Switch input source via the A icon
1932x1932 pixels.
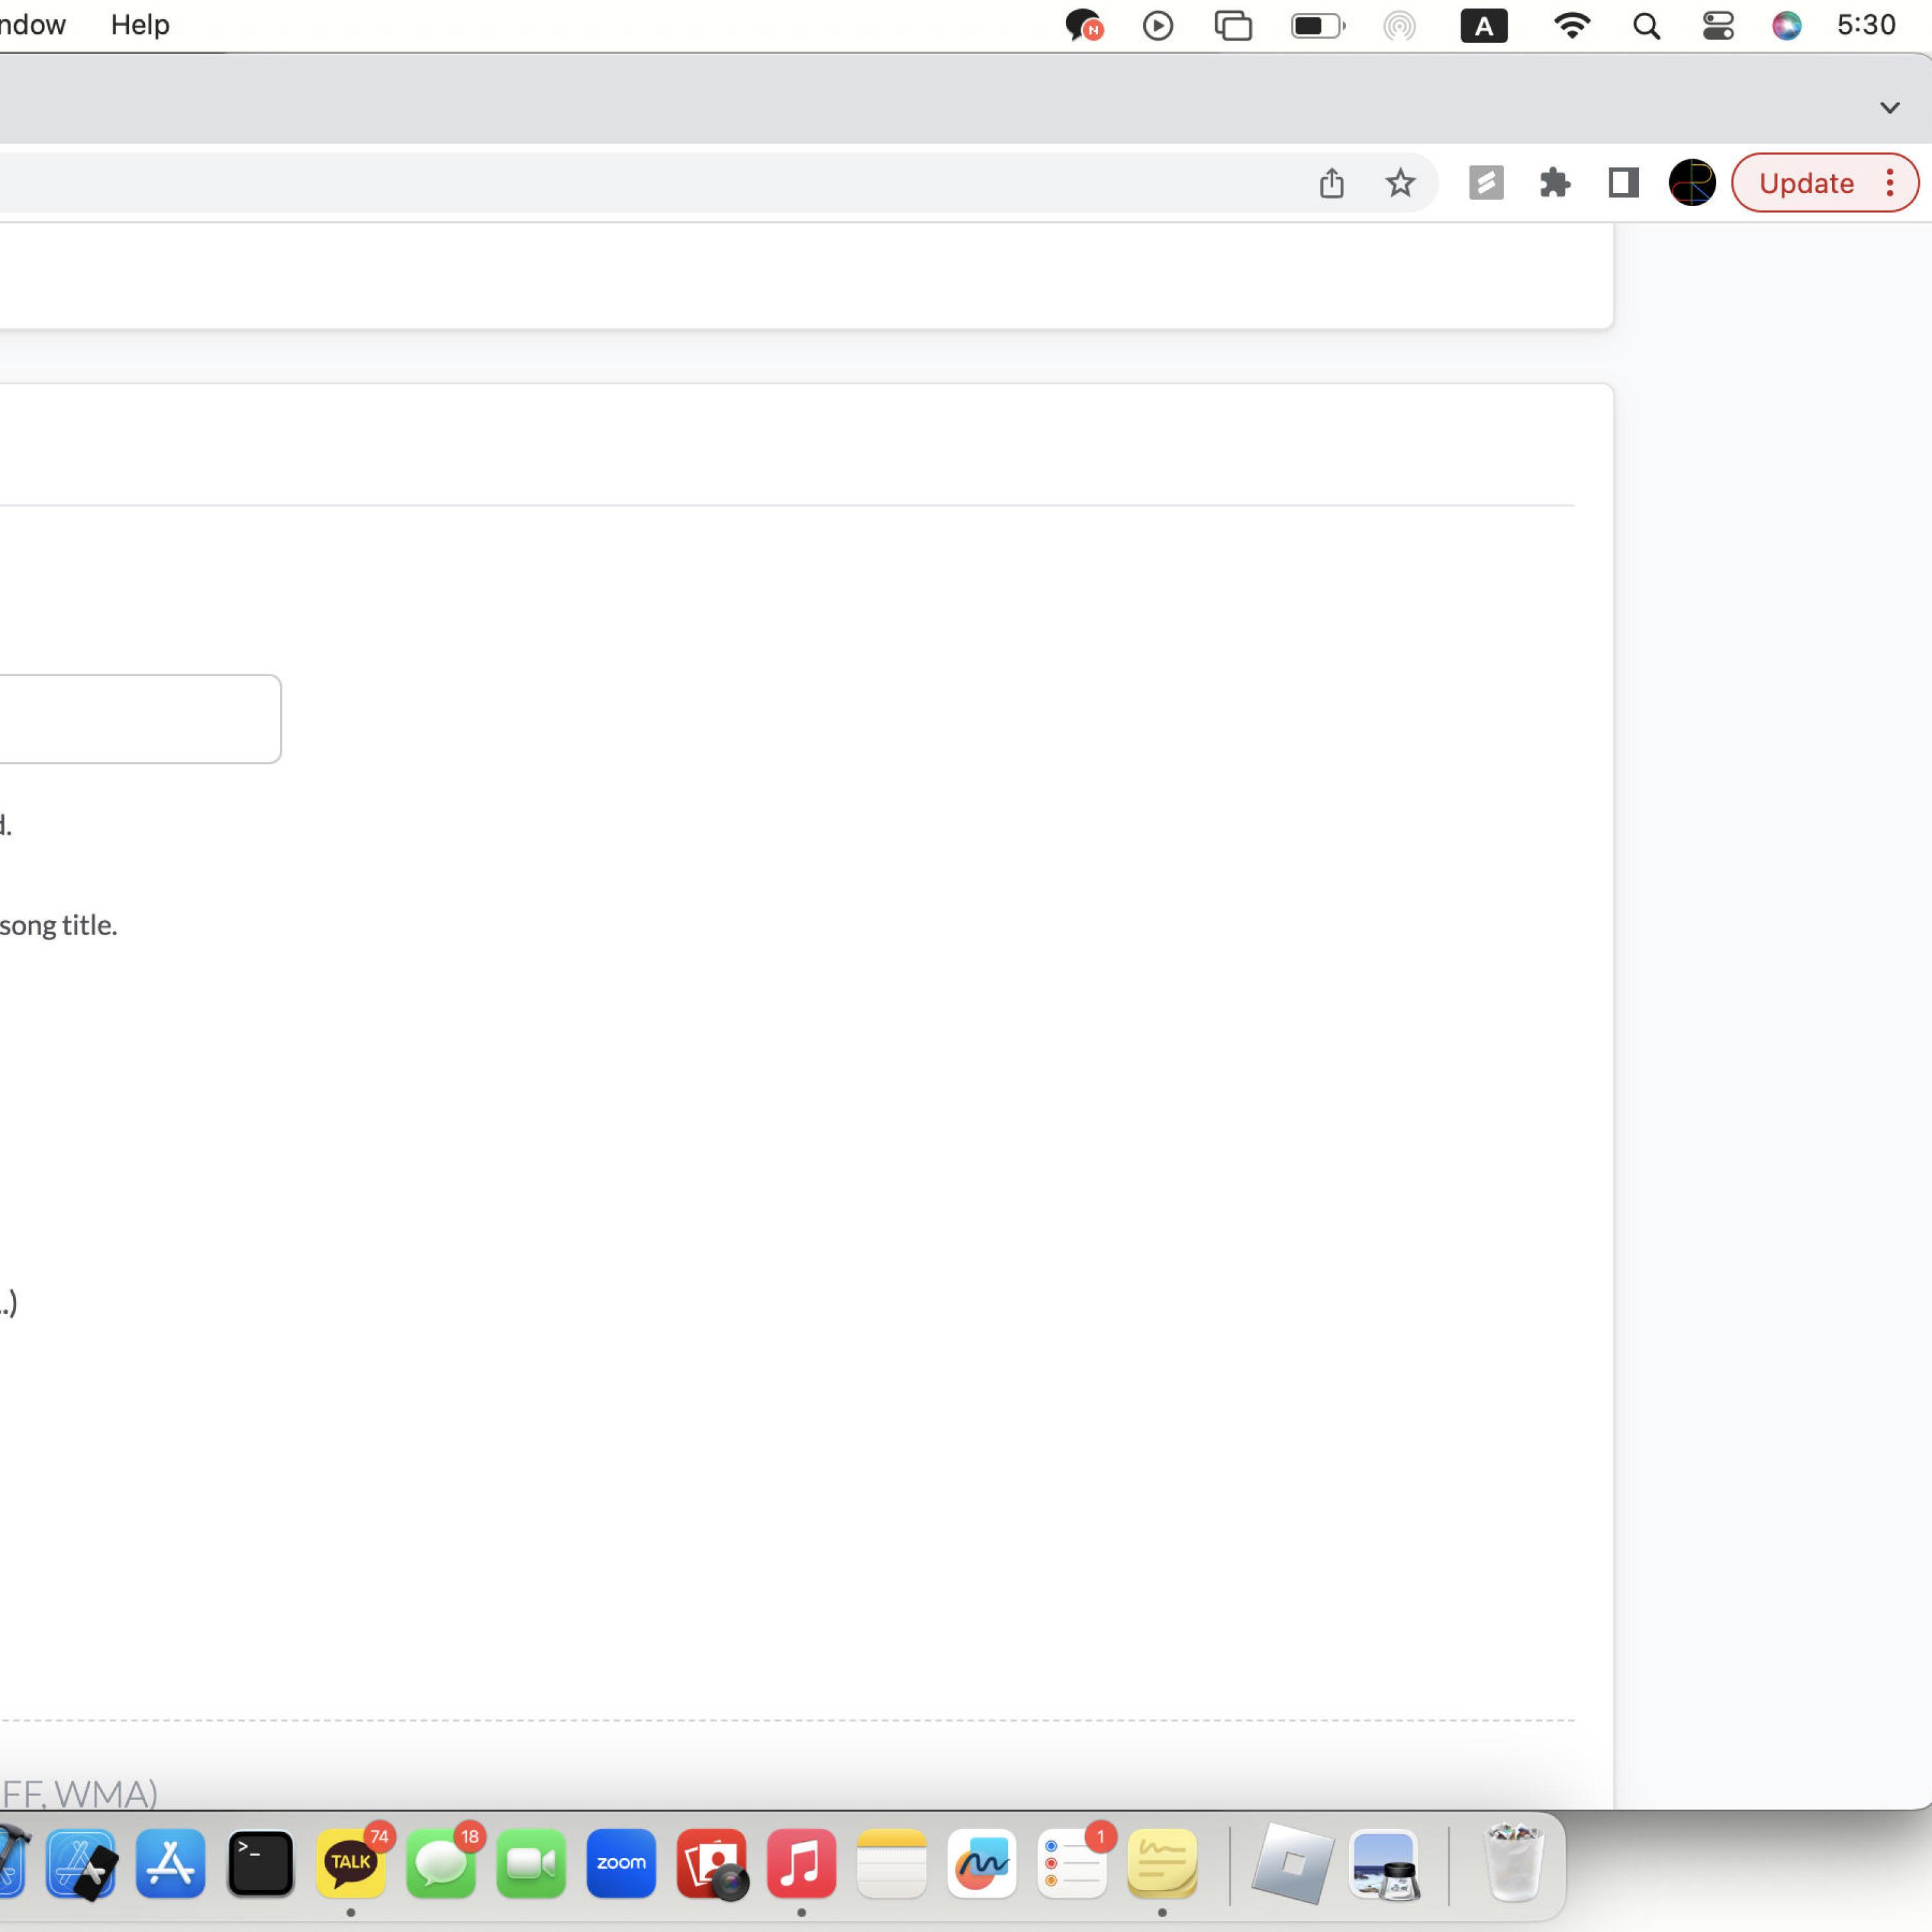pyautogui.click(x=1484, y=25)
